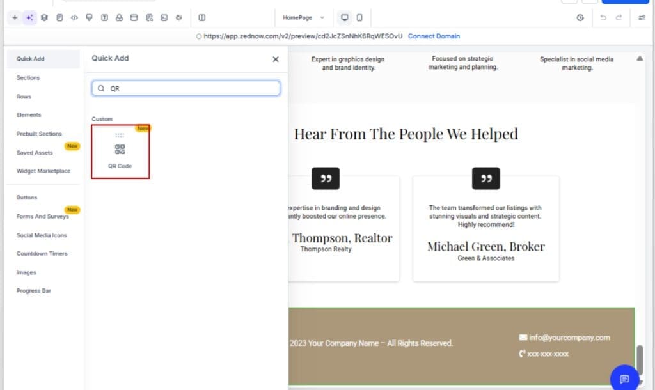Toggle the split layout panel icon
The image size is (655, 390).
pyautogui.click(x=202, y=18)
